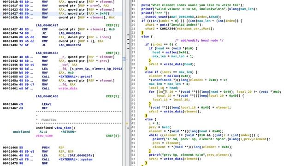
Task: Select the printf "Valid values" decompiler line
Action: click(199, 9)
